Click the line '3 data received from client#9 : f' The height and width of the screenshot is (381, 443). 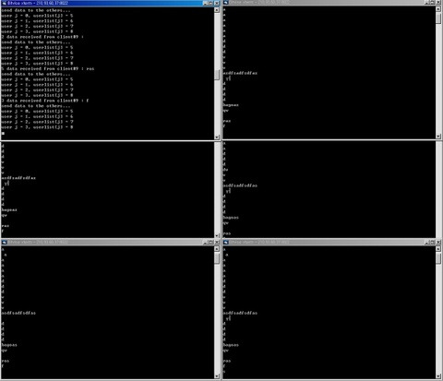[45, 101]
